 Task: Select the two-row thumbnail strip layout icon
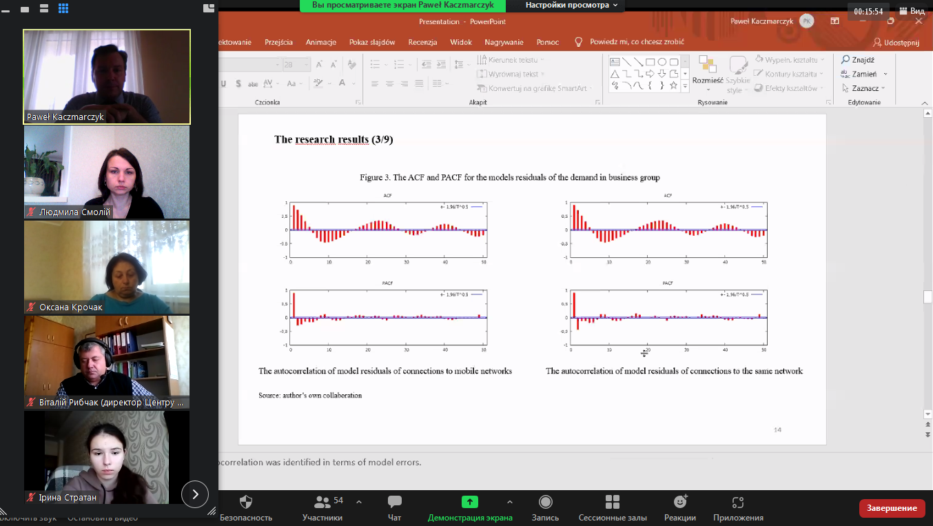(44, 8)
